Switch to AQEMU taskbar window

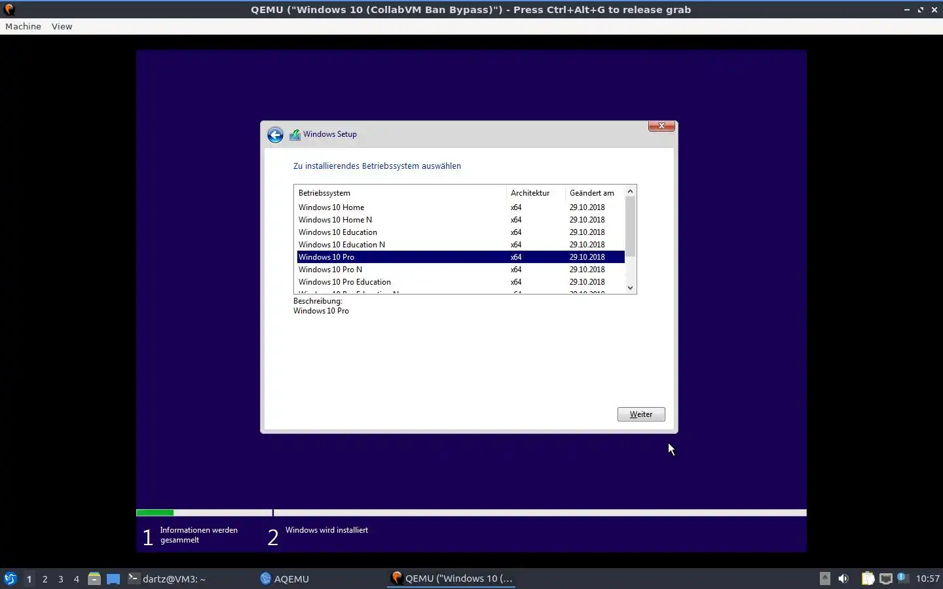[x=321, y=579]
